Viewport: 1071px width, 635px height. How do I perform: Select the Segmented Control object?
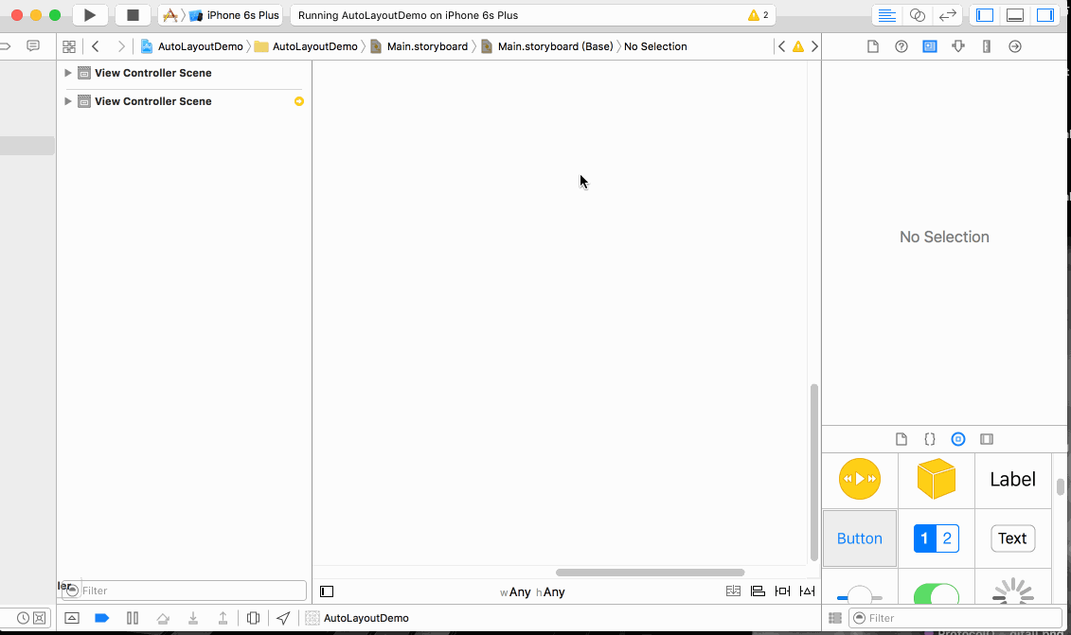click(x=936, y=538)
